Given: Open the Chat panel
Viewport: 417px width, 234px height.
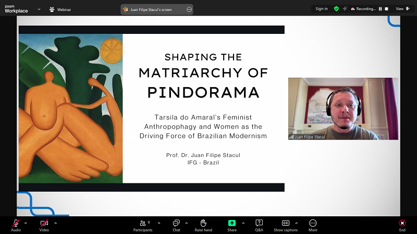Looking at the screenshot, I should coord(176,223).
